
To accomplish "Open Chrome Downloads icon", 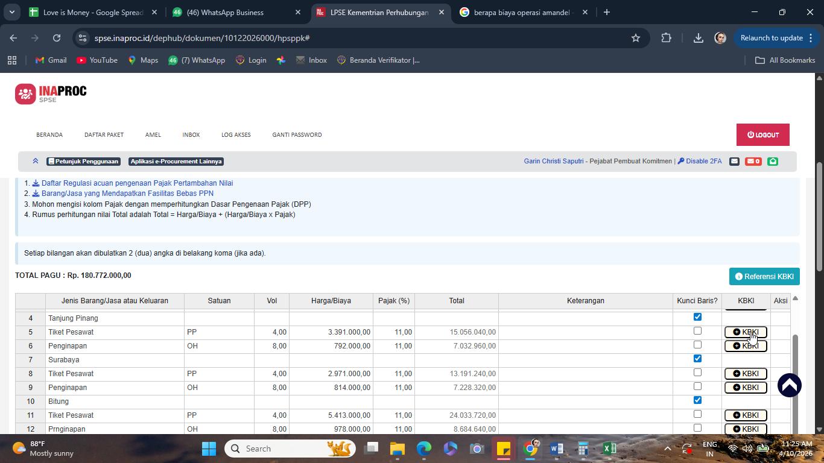I will point(698,38).
